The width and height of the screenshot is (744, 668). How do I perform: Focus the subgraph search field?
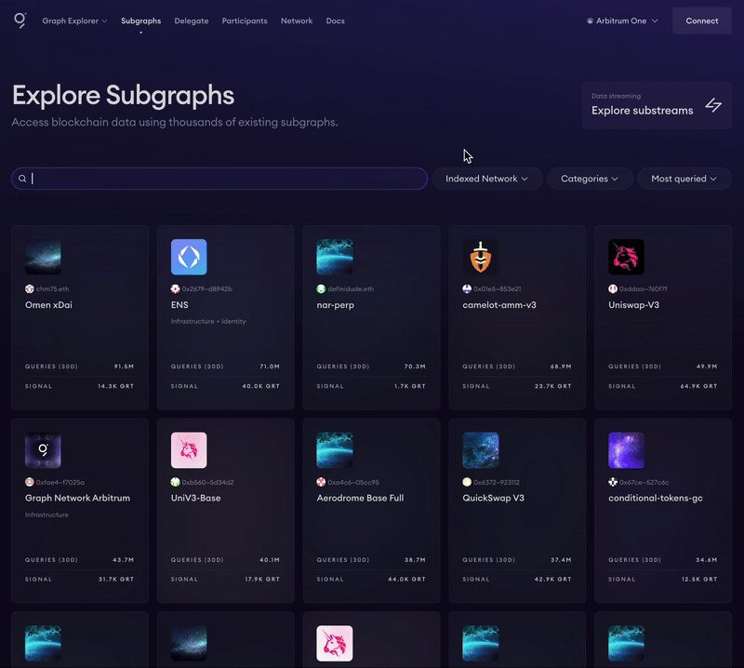219,179
